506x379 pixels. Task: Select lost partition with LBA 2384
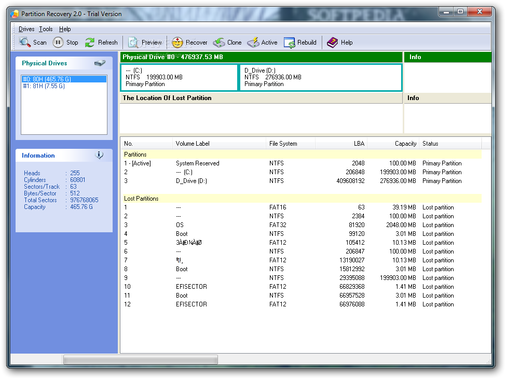pos(301,216)
